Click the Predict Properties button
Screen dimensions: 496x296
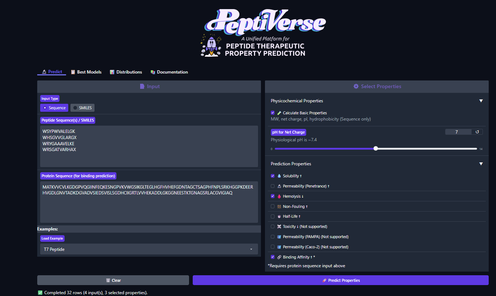341,280
